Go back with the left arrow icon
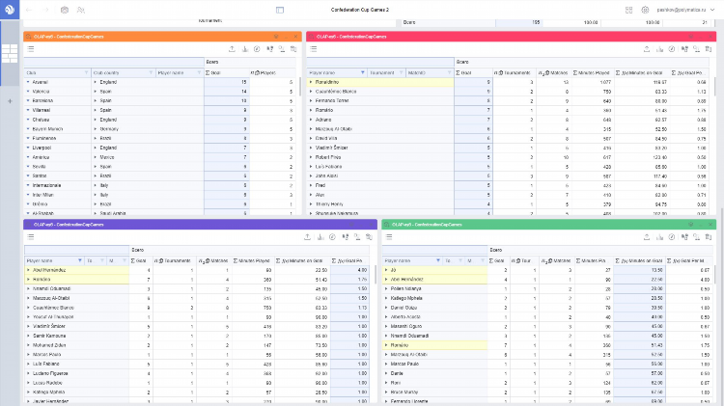724x406 pixels. pos(29,10)
